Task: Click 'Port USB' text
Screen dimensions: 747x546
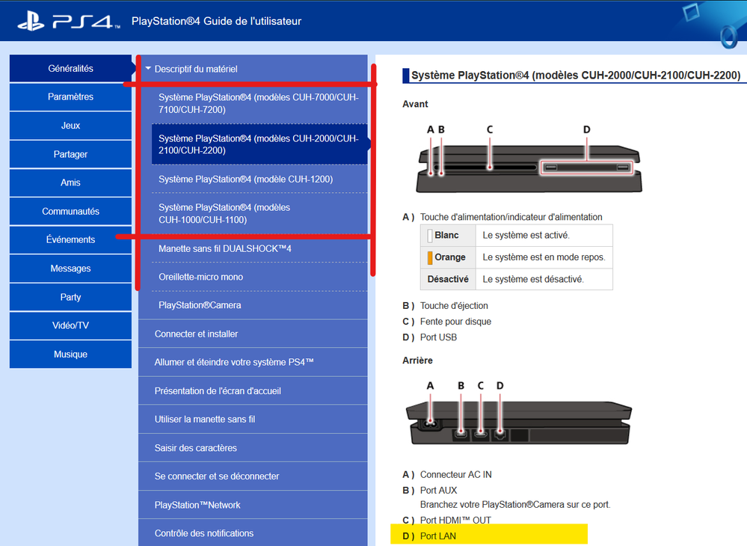Action: pyautogui.click(x=438, y=337)
